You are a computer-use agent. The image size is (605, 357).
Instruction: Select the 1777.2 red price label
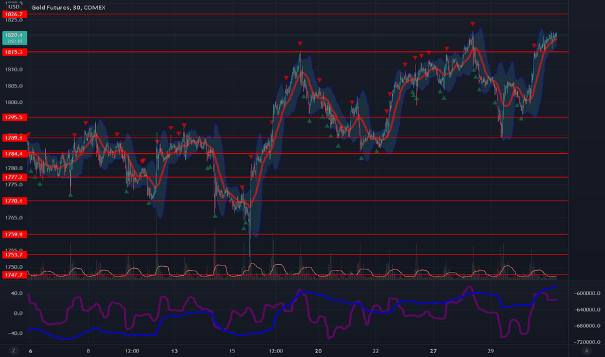(x=15, y=177)
